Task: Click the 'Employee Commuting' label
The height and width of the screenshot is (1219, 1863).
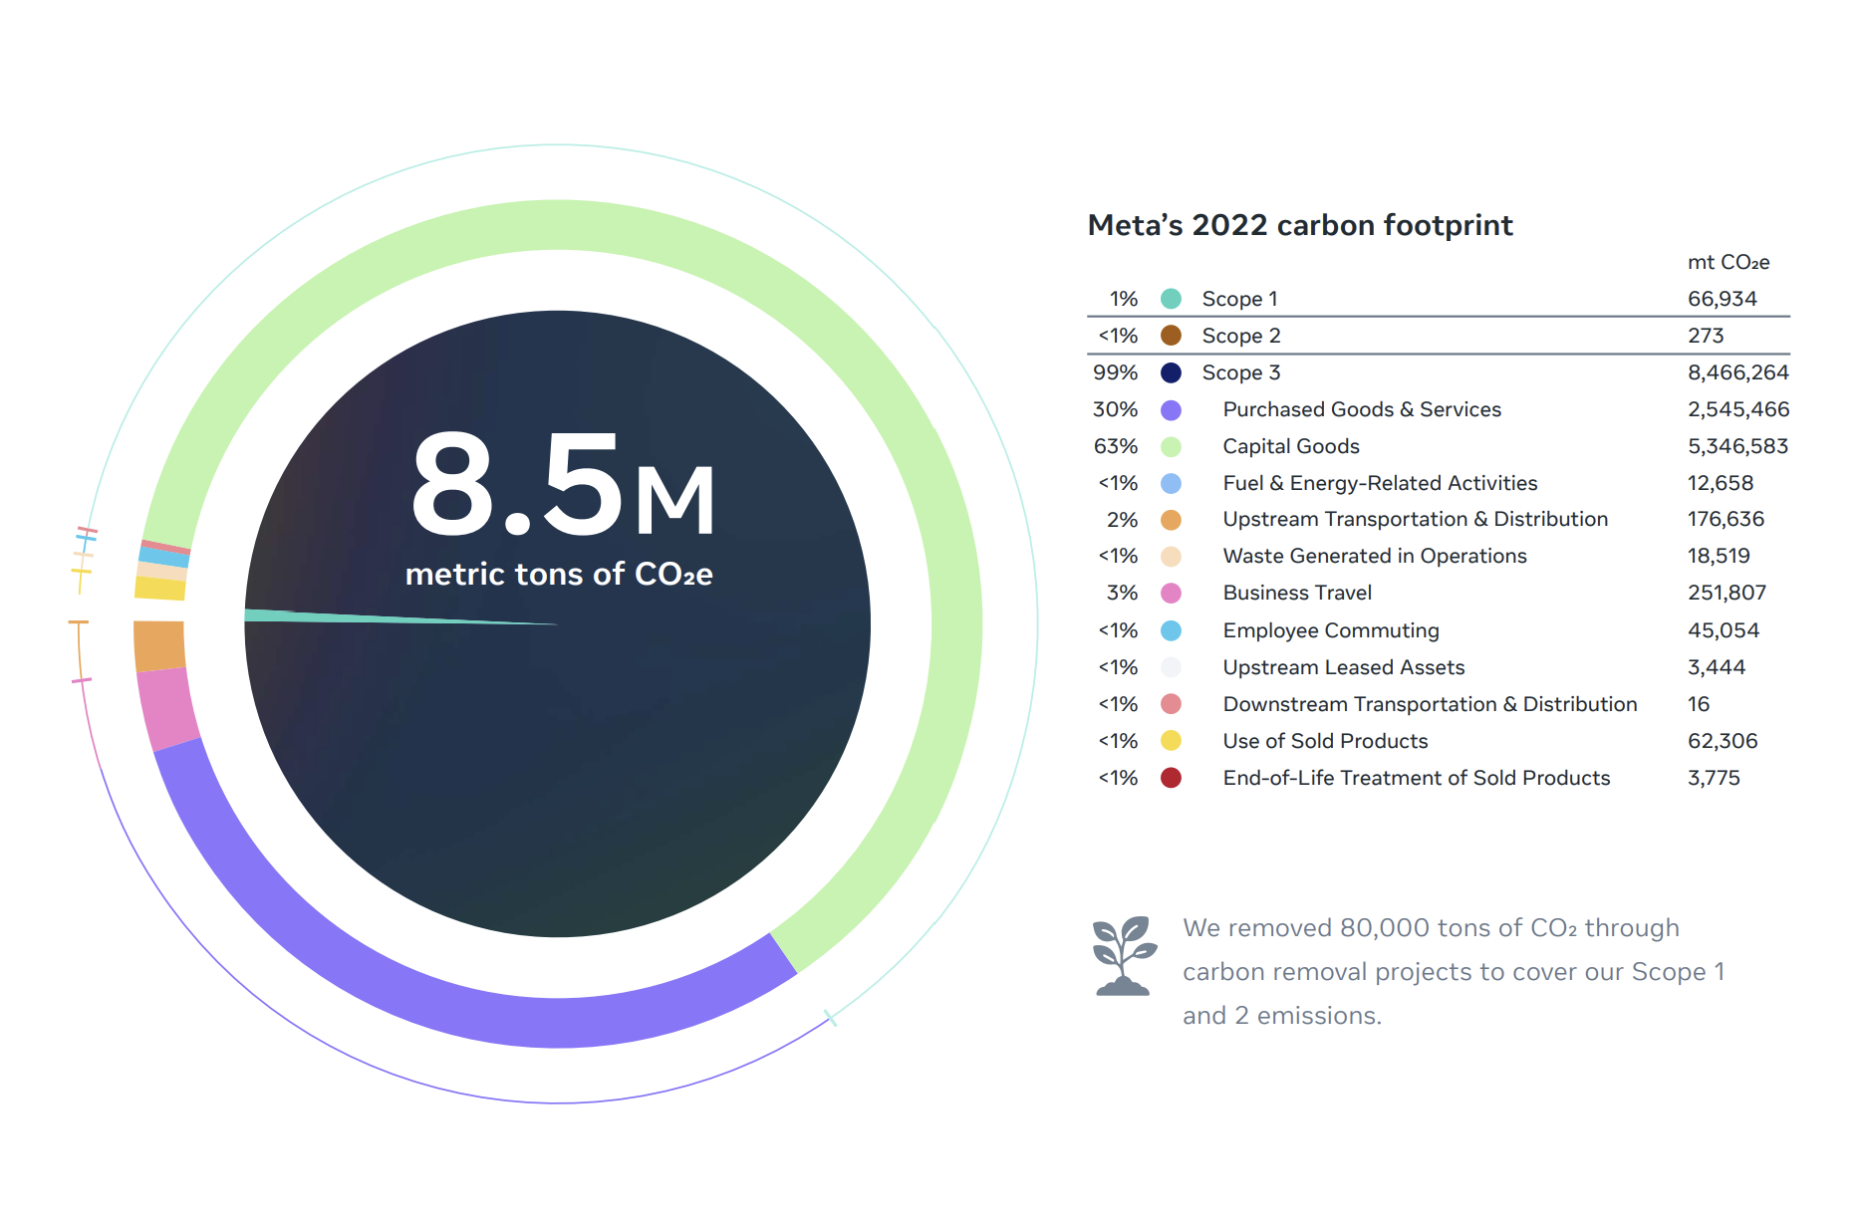Action: (x=1331, y=630)
